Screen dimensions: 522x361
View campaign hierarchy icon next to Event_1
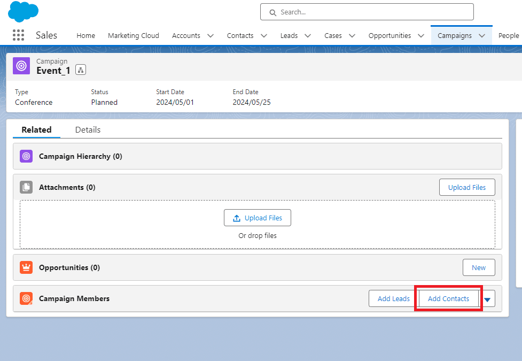[81, 70]
